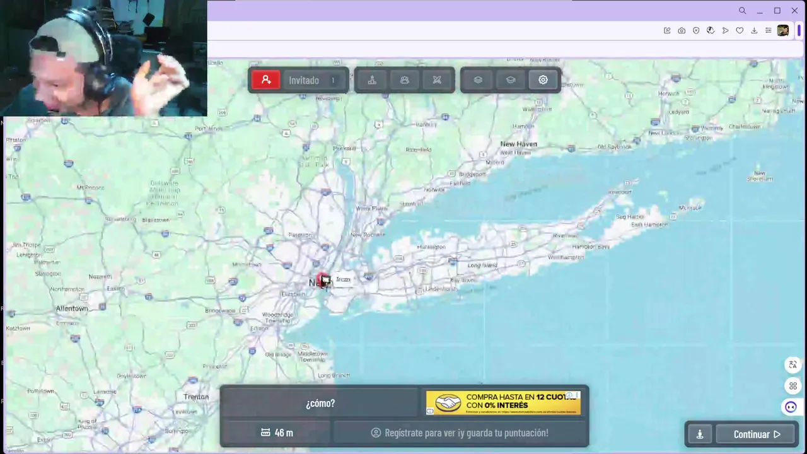
Task: Open the group of players icon
Action: point(405,80)
